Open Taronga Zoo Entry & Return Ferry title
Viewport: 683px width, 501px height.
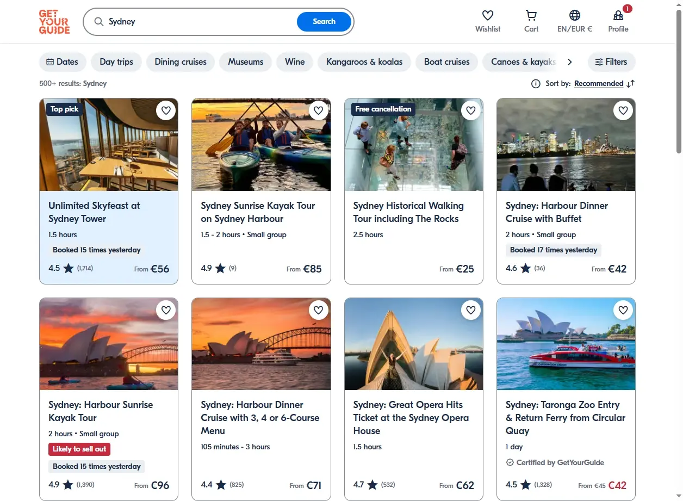[565, 418]
